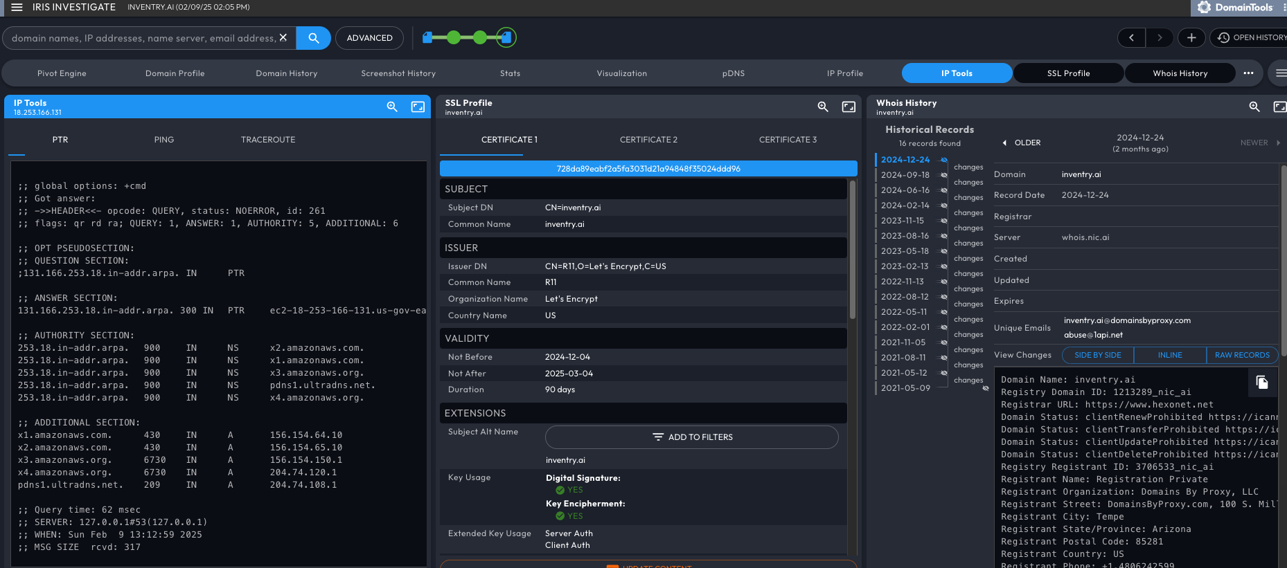1287x568 pixels.
Task: Choose RAW RECORDS view
Action: [x=1242, y=355]
